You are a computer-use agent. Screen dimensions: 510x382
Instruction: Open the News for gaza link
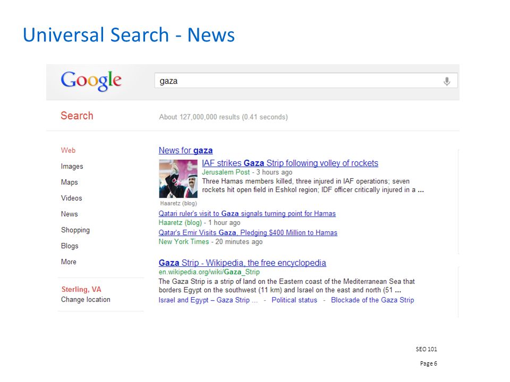coord(186,150)
